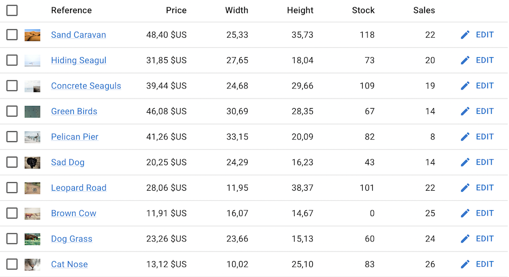Click the pencil edit icon for Sand Caravan
Image resolution: width=509 pixels, height=277 pixels.
pos(465,35)
